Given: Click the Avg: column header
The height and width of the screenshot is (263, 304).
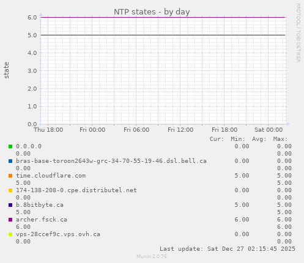Looking at the screenshot, I should pos(259,139).
